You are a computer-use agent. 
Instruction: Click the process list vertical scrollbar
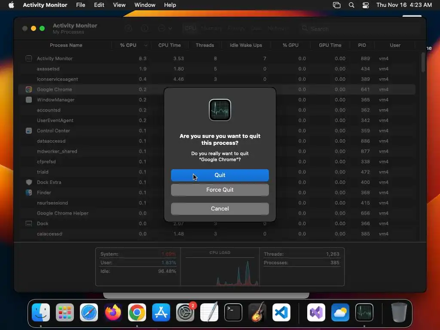pyautogui.click(x=423, y=62)
